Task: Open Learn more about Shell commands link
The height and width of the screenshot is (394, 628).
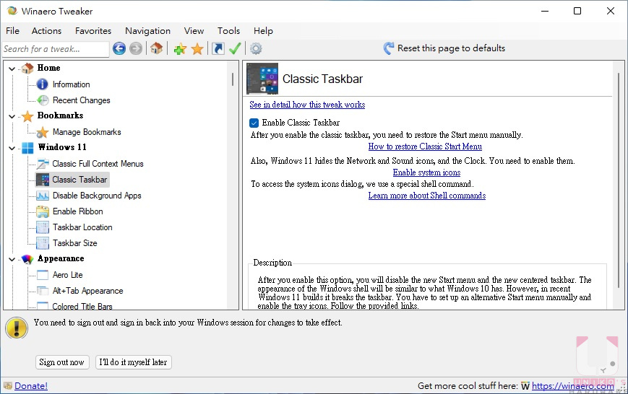Action: [x=427, y=196]
